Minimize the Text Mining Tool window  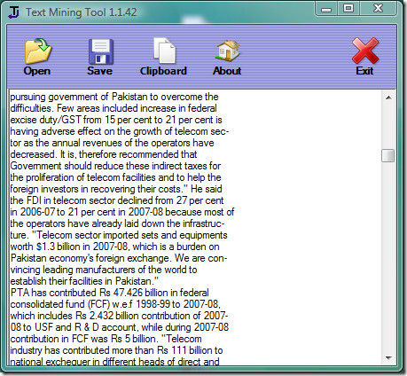coord(326,9)
